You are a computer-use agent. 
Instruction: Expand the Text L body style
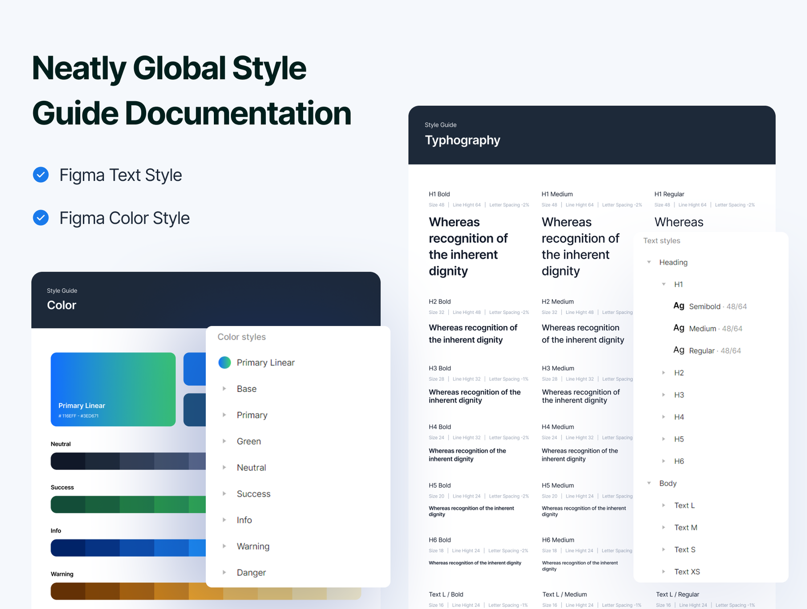(x=664, y=505)
